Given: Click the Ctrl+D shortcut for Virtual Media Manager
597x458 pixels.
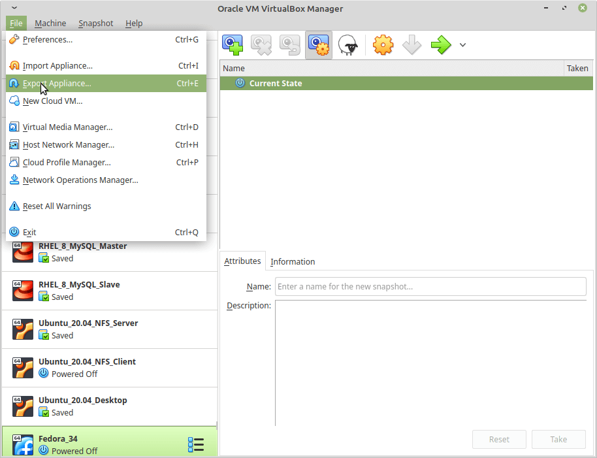Looking at the screenshot, I should click(187, 127).
